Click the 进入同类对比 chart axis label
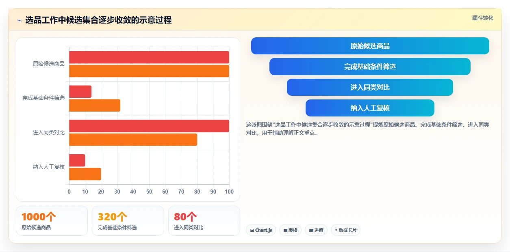 click(49, 133)
